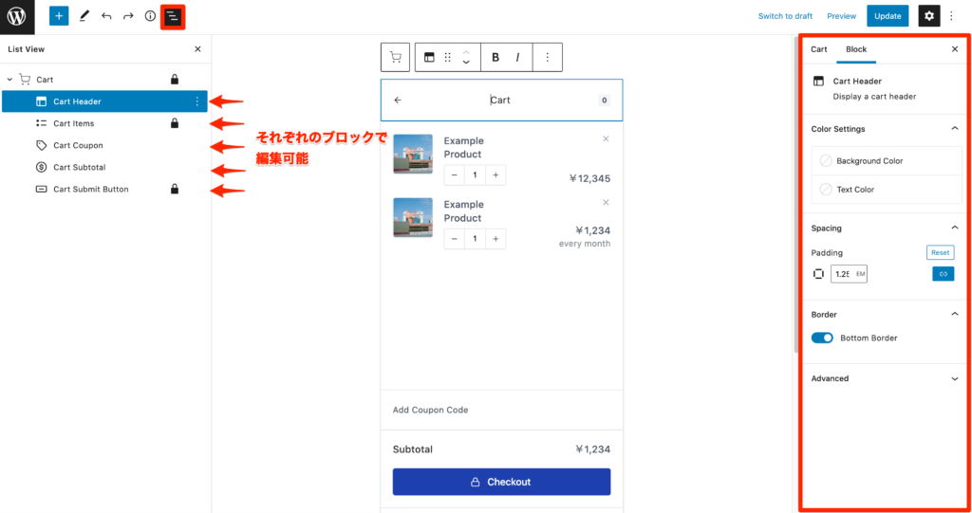Click the lock icon on Cart Submit Button row
The height and width of the screenshot is (513, 972).
(x=175, y=189)
